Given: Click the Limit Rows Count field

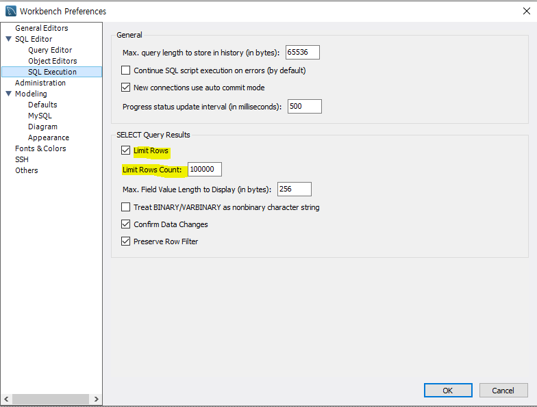Looking at the screenshot, I should (204, 170).
